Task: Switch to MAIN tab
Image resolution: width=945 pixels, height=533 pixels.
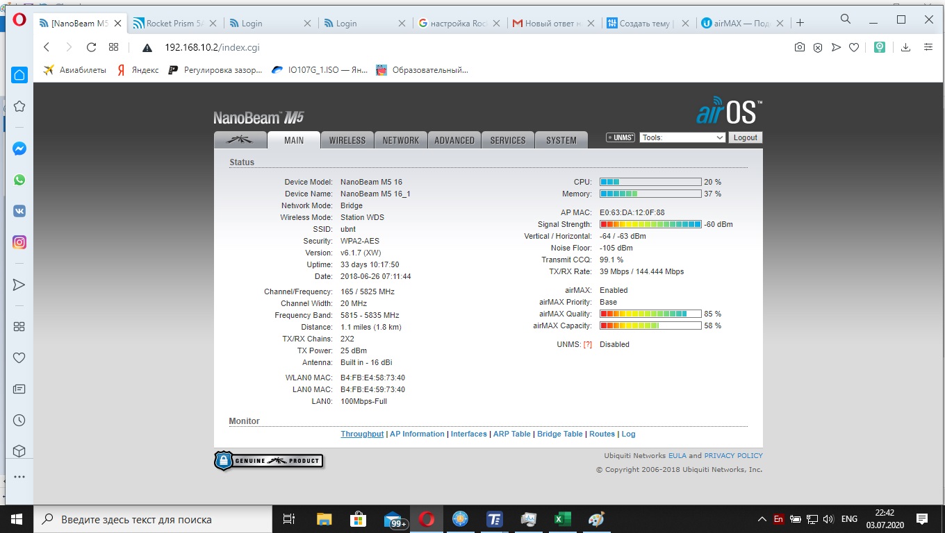Action: (294, 139)
